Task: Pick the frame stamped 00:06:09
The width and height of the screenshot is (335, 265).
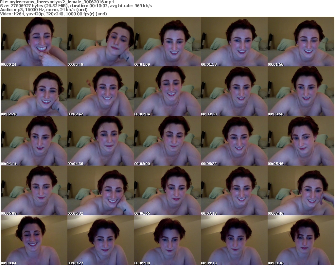Action: 34,190
